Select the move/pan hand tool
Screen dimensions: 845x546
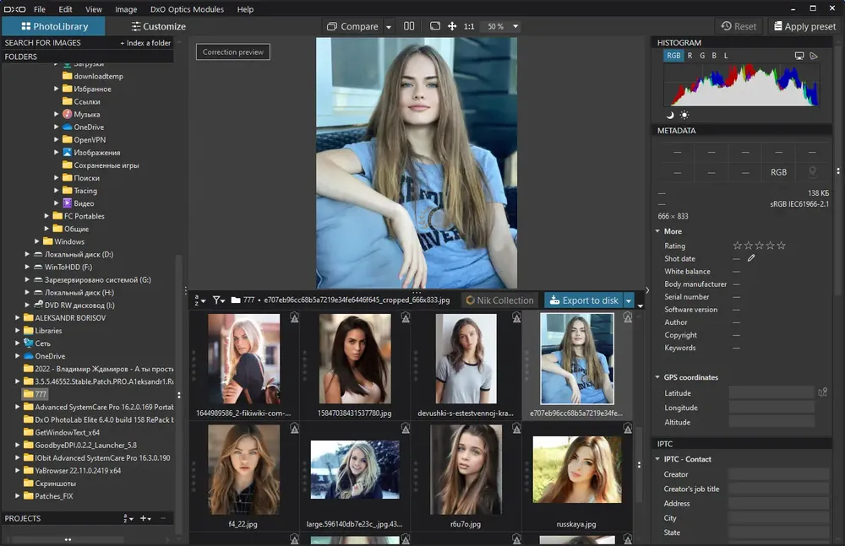click(452, 26)
